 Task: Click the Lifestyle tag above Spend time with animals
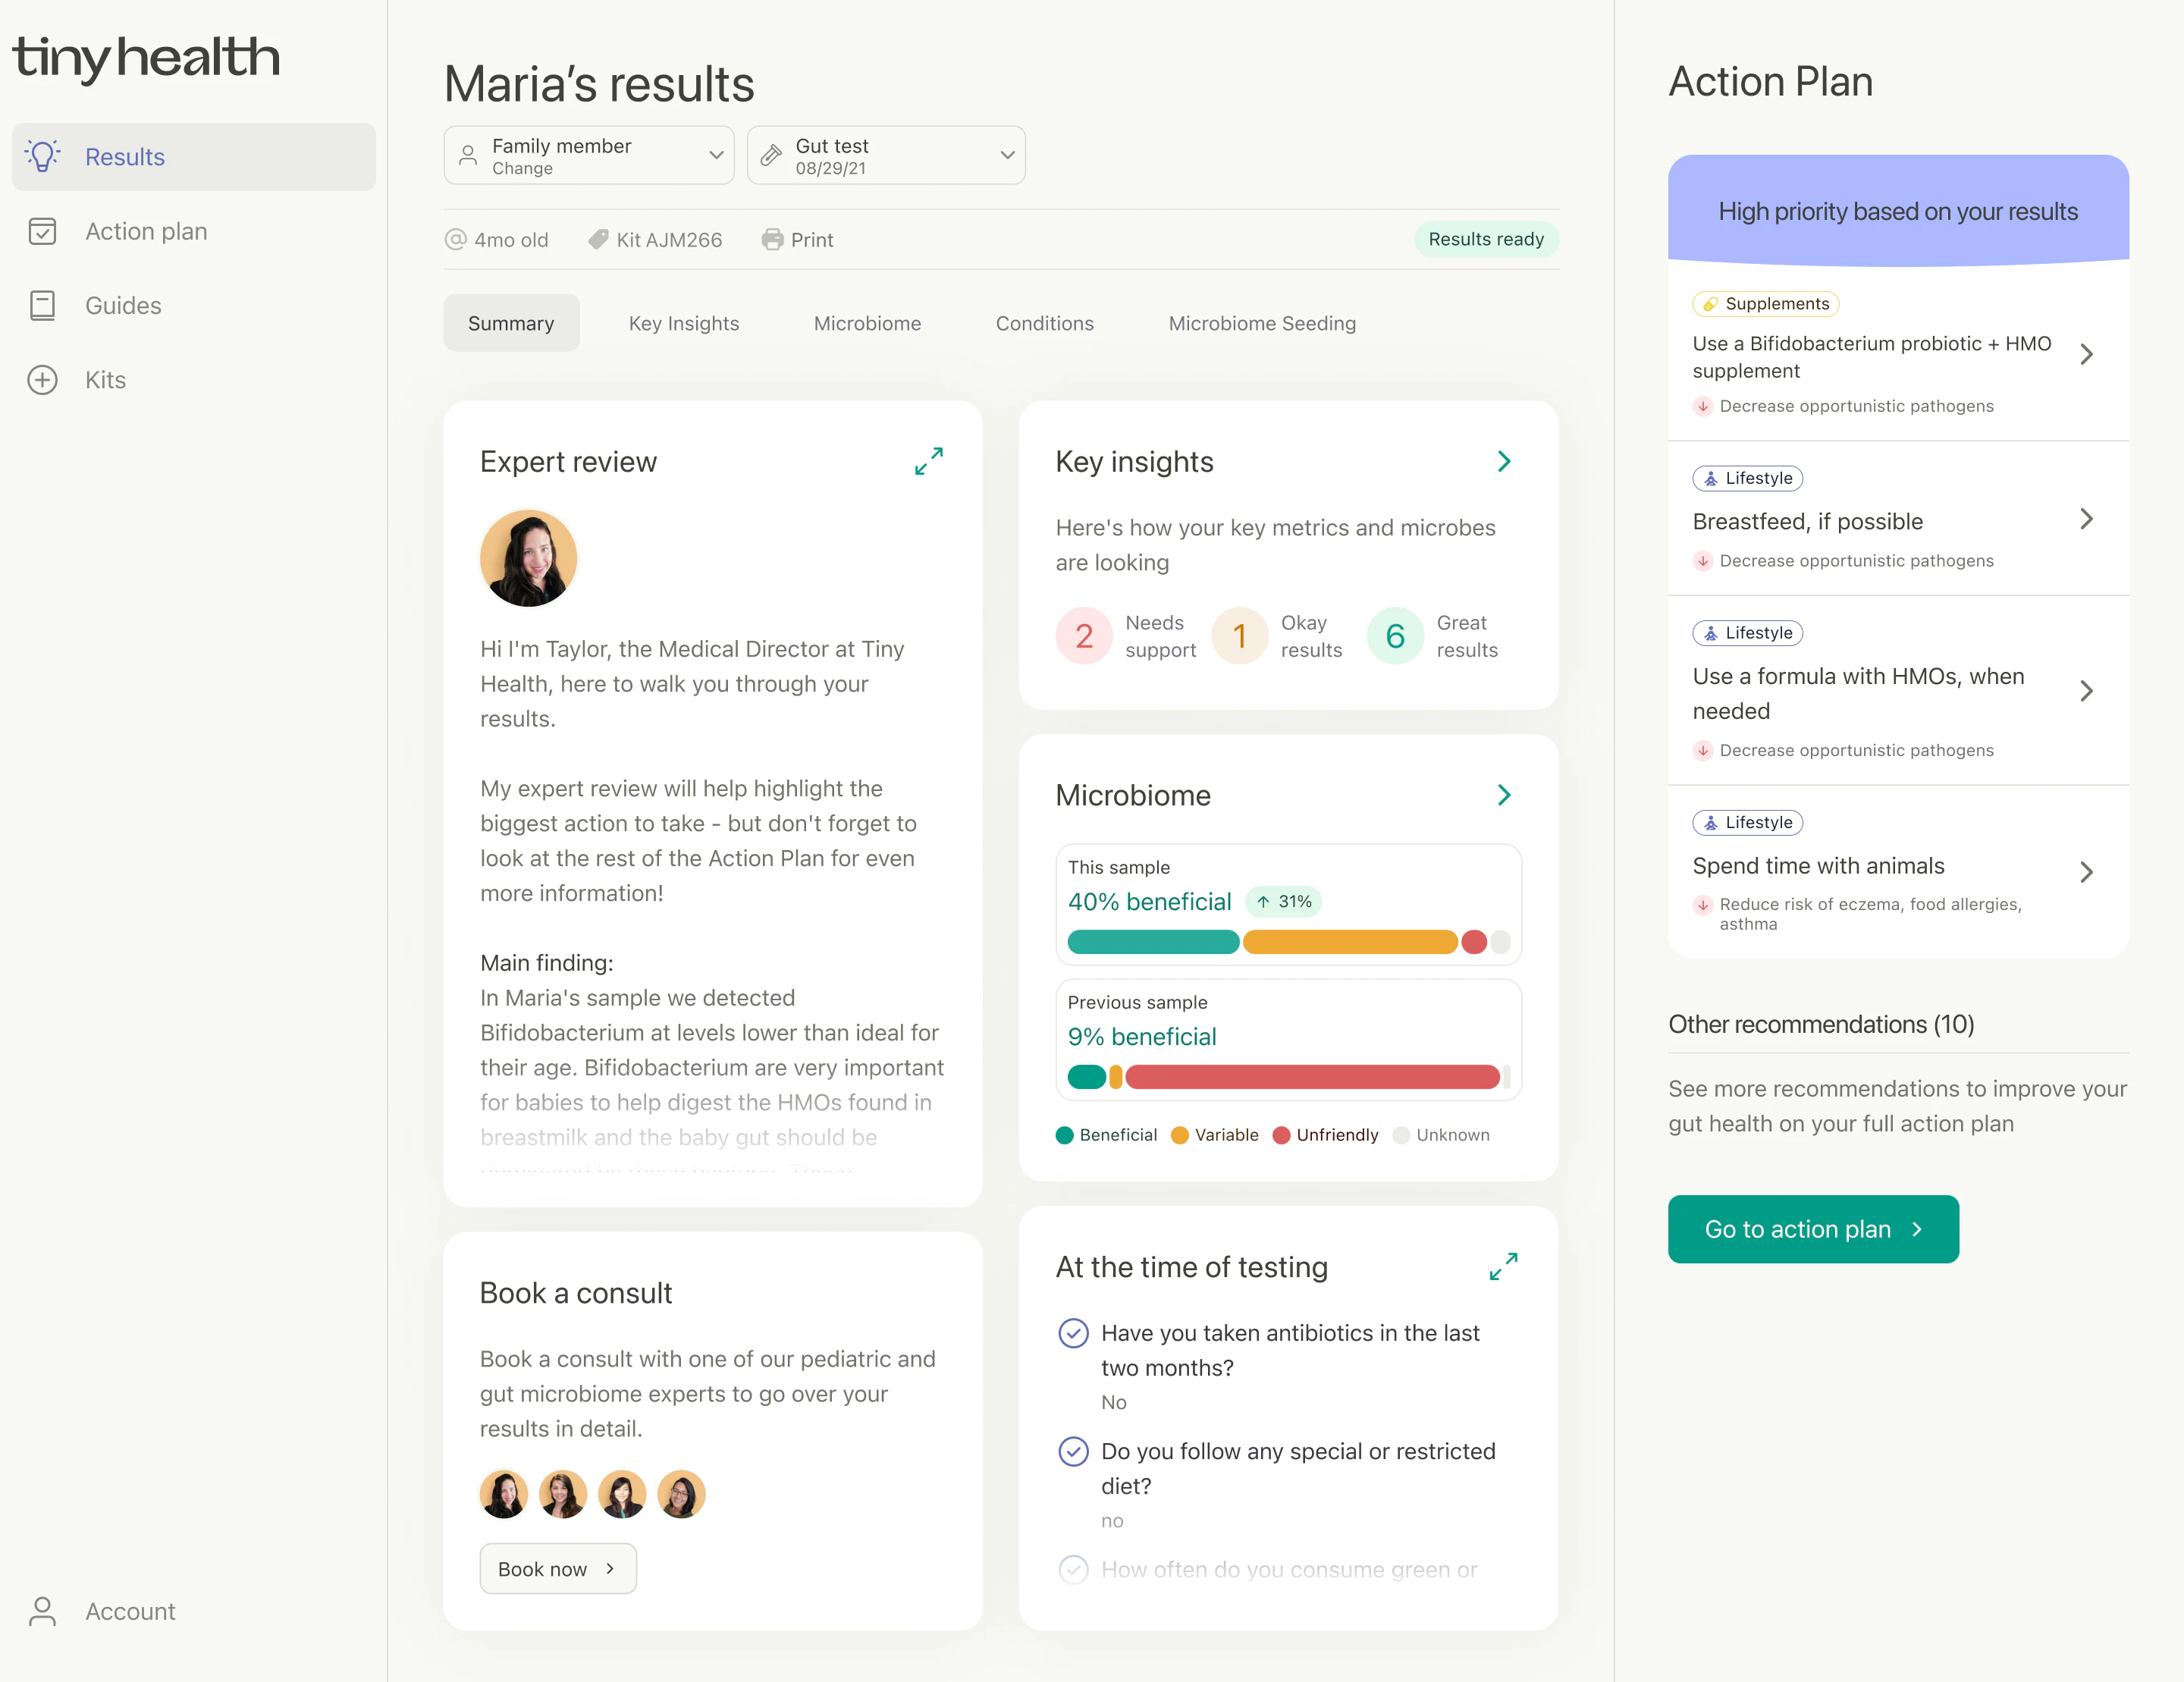coord(1748,822)
